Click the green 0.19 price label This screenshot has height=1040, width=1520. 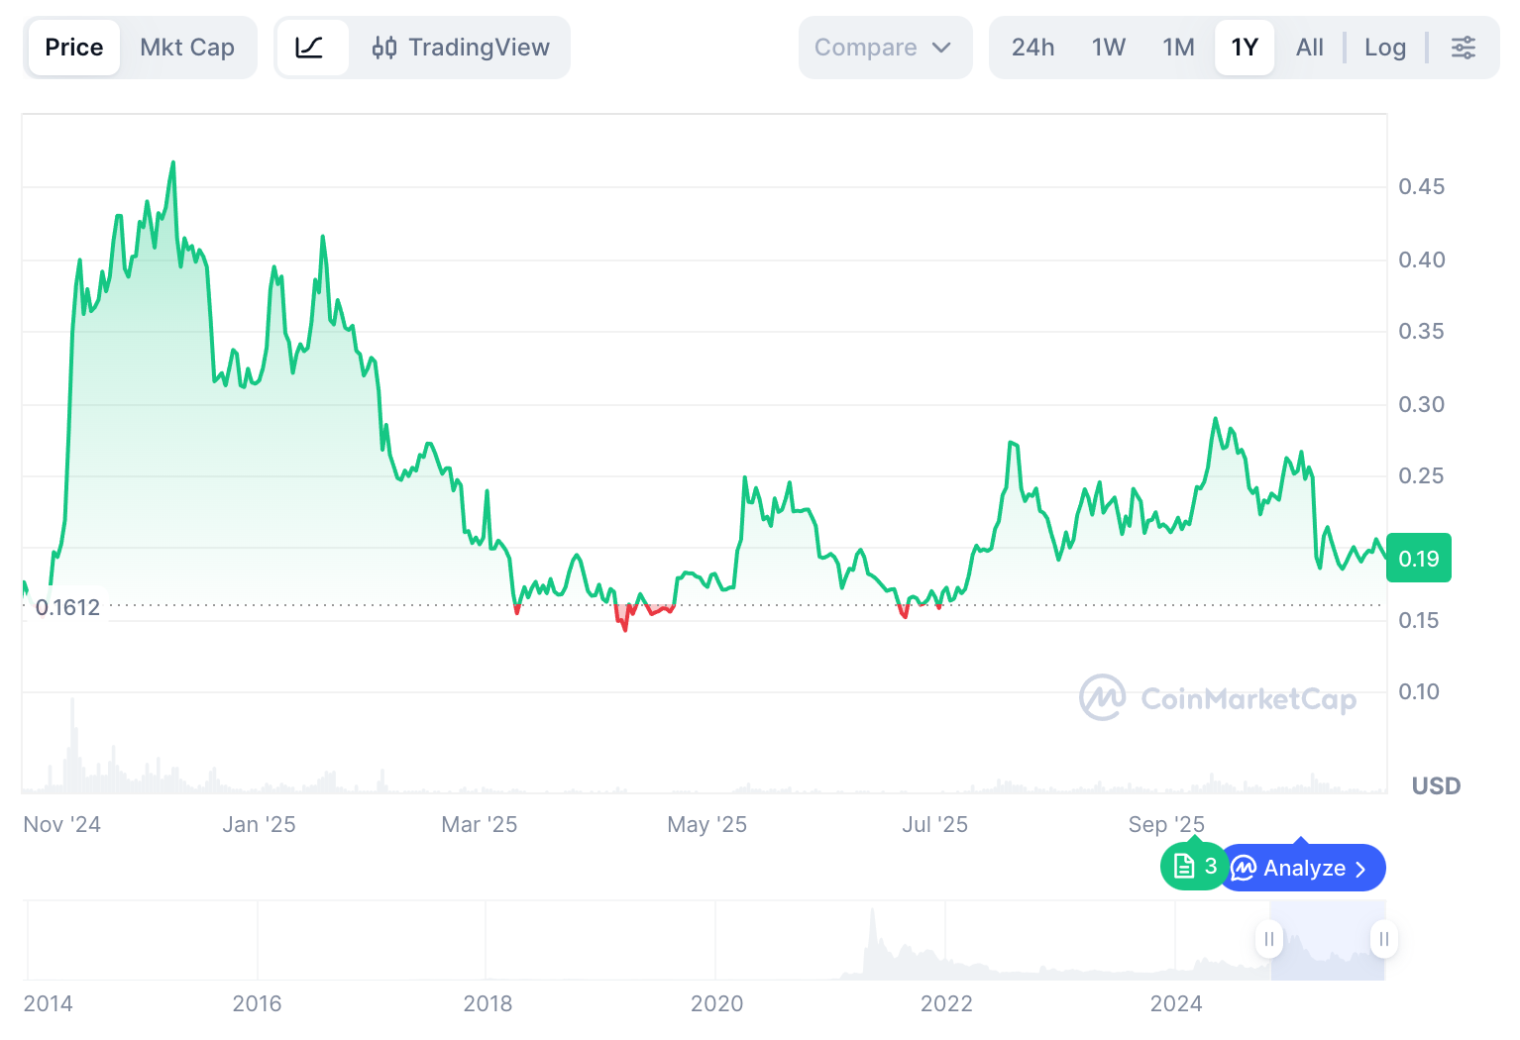pyautogui.click(x=1418, y=558)
